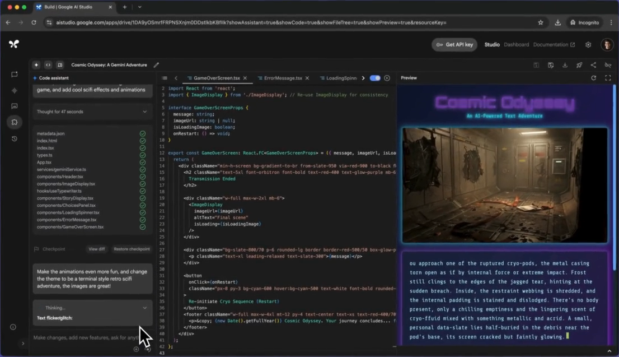Close the ErrorMessage.tsx tab
This screenshot has height=357, width=619.
click(x=307, y=78)
